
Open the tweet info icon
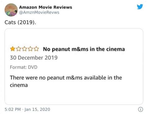(x=140, y=109)
